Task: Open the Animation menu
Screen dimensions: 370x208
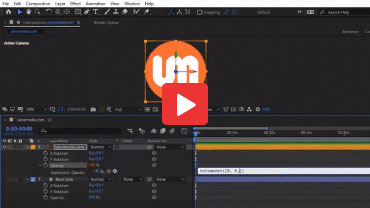Action: (x=95, y=4)
